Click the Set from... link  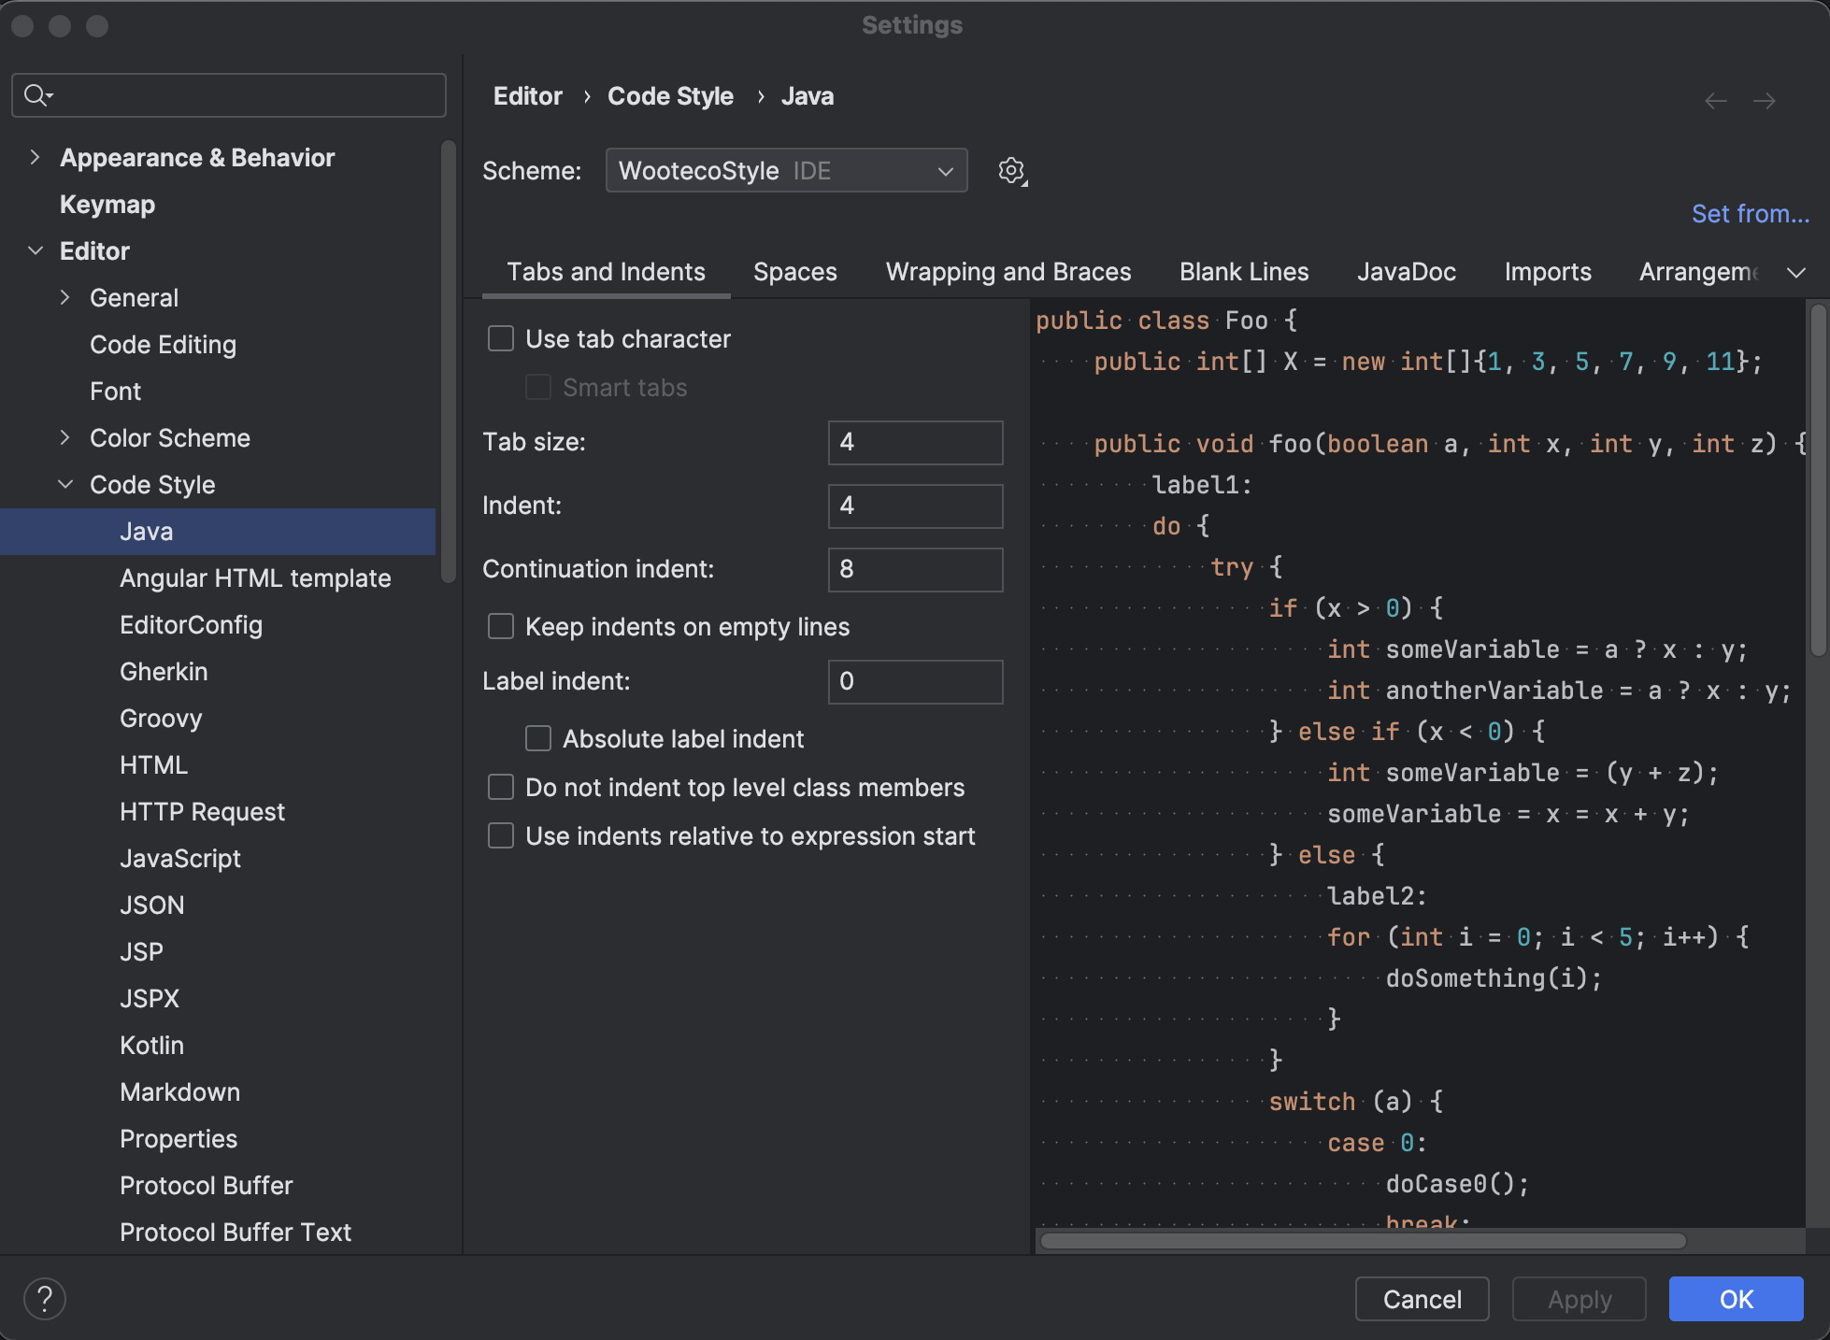[x=1750, y=213]
